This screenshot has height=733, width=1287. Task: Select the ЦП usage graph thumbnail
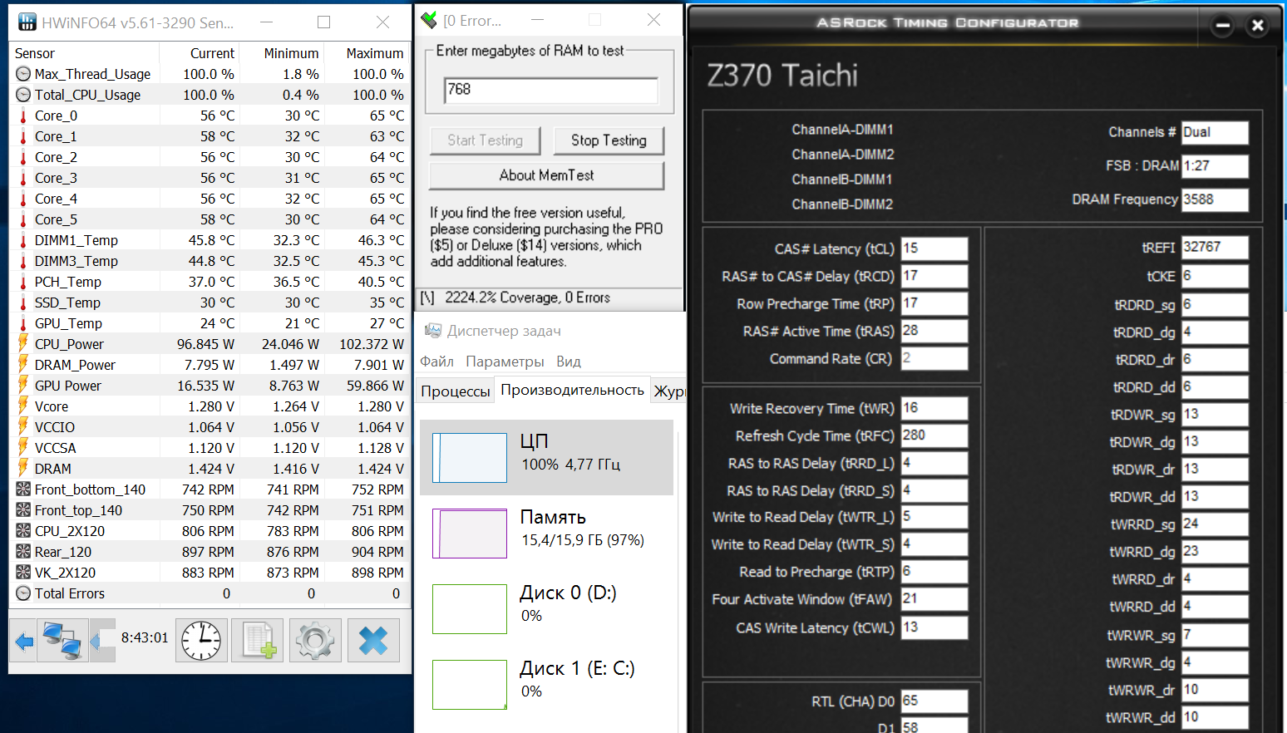[470, 457]
